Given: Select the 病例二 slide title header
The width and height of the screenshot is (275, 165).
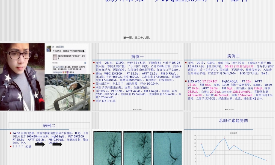Looking at the screenshot, I should pos(233,56).
